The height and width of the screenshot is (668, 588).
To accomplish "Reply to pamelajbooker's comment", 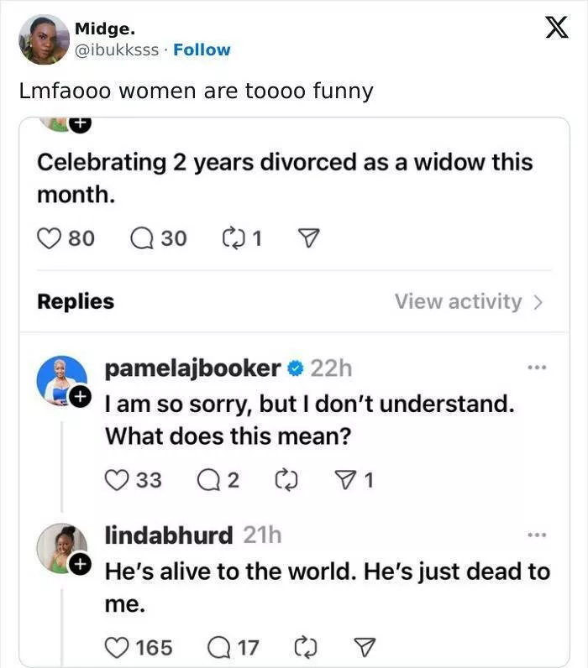I will [x=205, y=480].
